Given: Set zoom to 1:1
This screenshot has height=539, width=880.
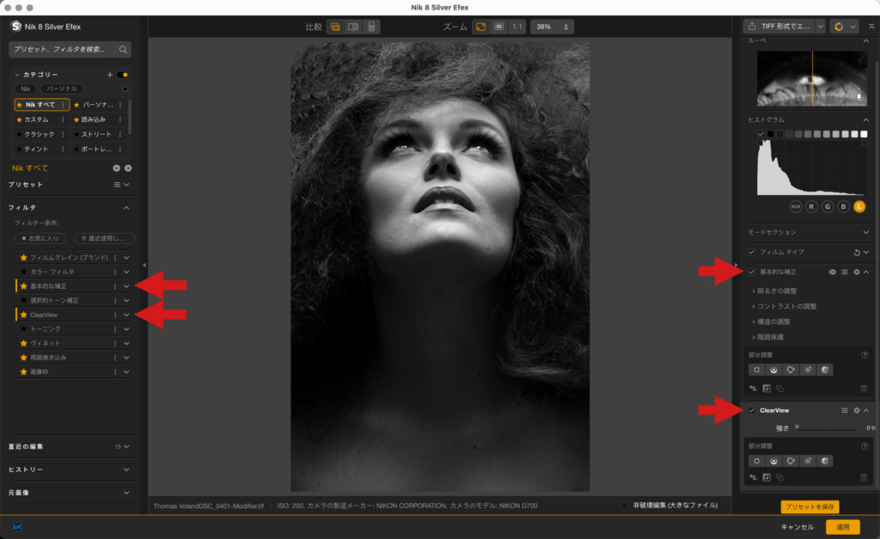Looking at the screenshot, I should [516, 27].
